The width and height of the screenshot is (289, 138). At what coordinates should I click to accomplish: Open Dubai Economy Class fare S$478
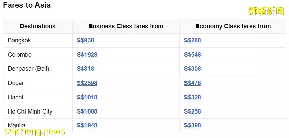pyautogui.click(x=192, y=83)
